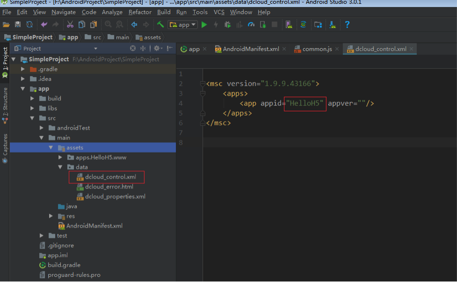Viewport: 457px width, 282px height.
Task: Click the Sync Project with Gradle icon
Action: coord(304,25)
